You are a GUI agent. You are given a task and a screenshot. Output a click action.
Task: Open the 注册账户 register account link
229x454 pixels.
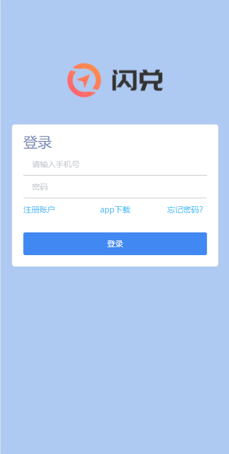[x=39, y=210]
